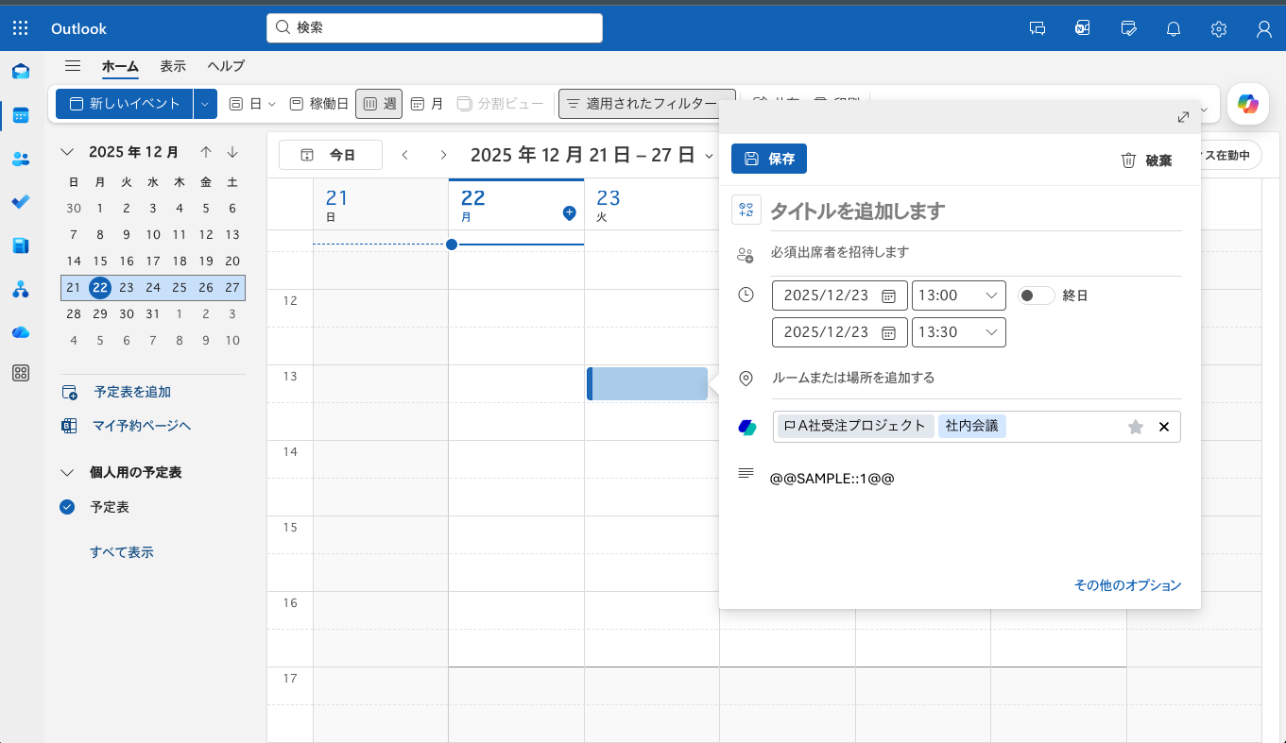Click the 保存 button
1286x743 pixels.
click(x=768, y=159)
